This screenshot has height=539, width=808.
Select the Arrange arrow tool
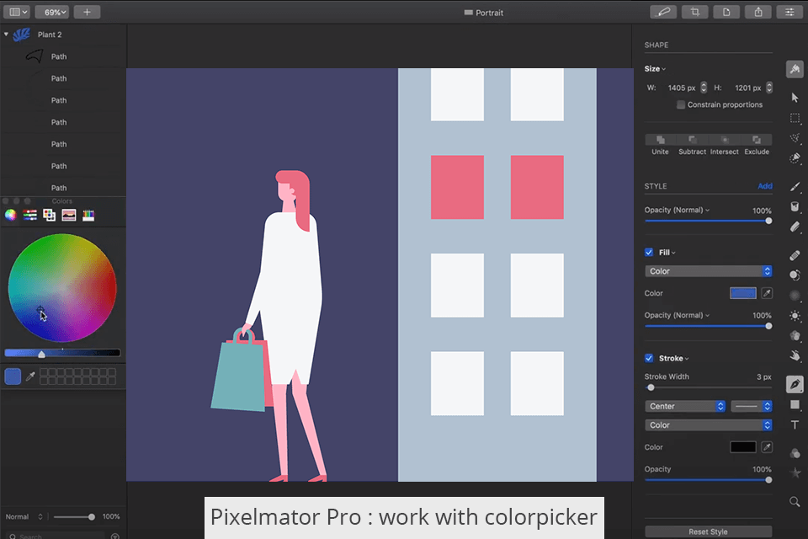(795, 98)
